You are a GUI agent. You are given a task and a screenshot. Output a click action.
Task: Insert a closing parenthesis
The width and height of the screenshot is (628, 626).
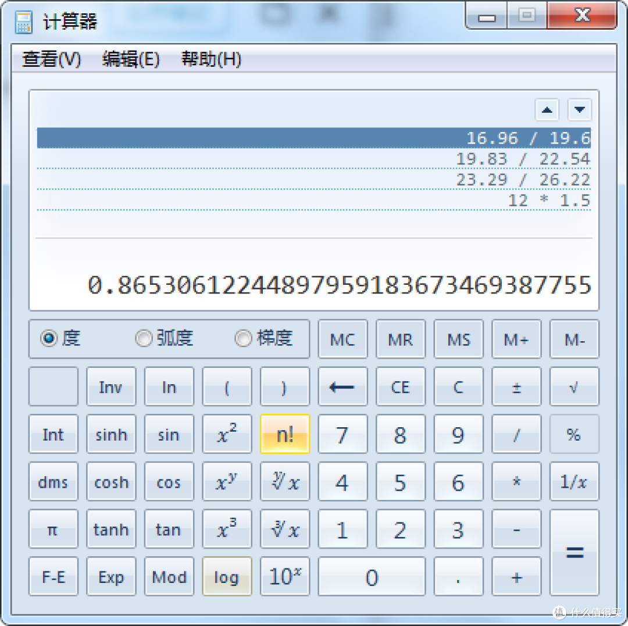tap(285, 387)
